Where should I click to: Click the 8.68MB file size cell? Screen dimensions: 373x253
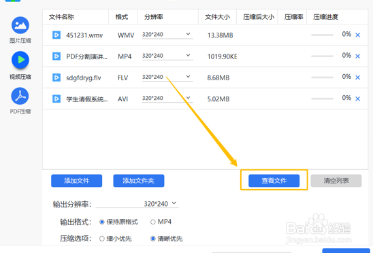[x=218, y=78]
